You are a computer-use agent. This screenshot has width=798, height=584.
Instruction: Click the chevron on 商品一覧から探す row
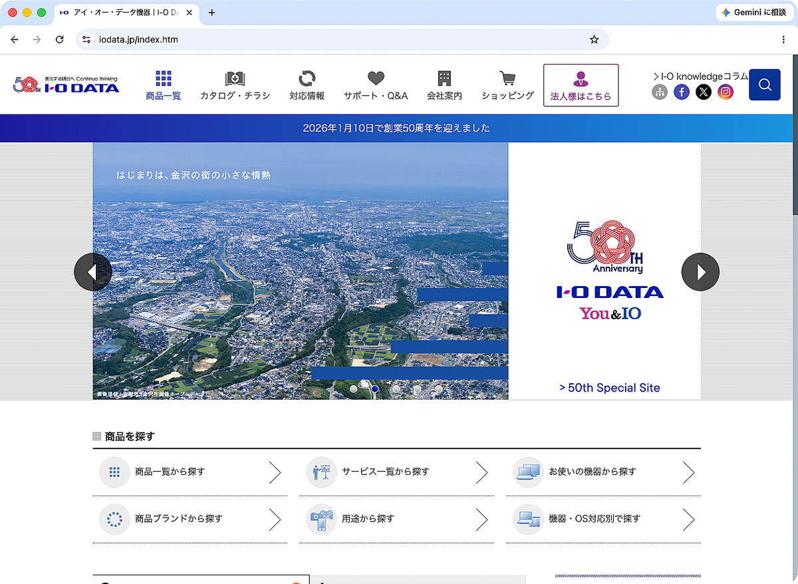coord(275,472)
